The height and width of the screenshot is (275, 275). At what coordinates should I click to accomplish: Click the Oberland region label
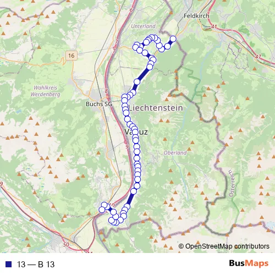click(175, 153)
